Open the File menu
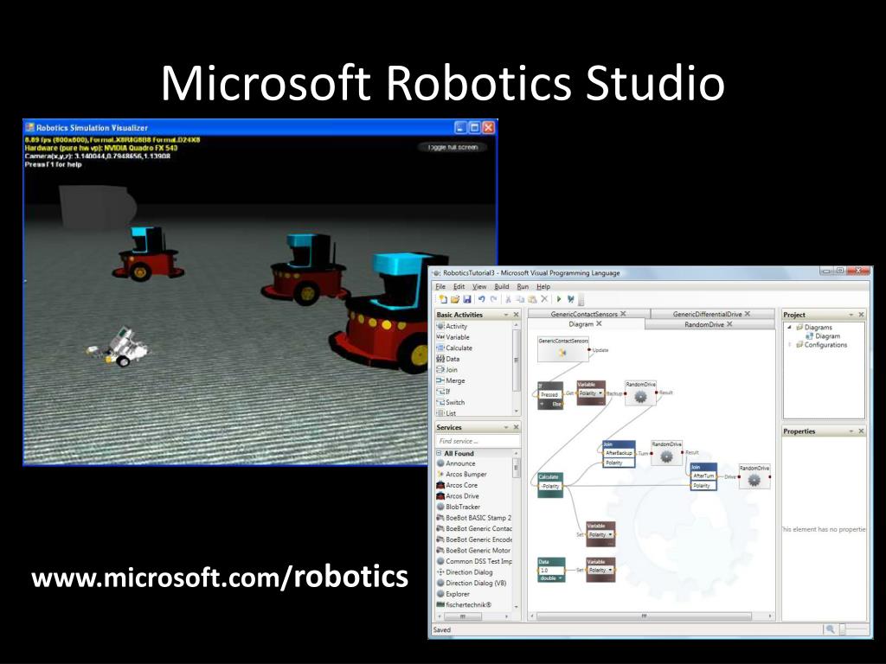Screen dimensions: 886x664 [x=440, y=287]
